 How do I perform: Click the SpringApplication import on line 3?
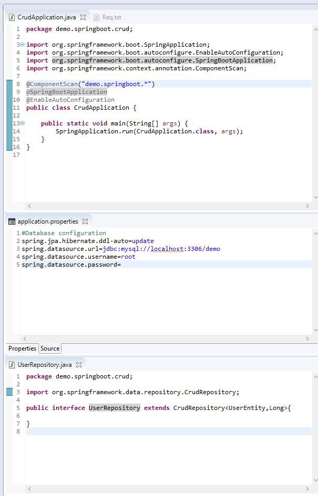[118, 45]
